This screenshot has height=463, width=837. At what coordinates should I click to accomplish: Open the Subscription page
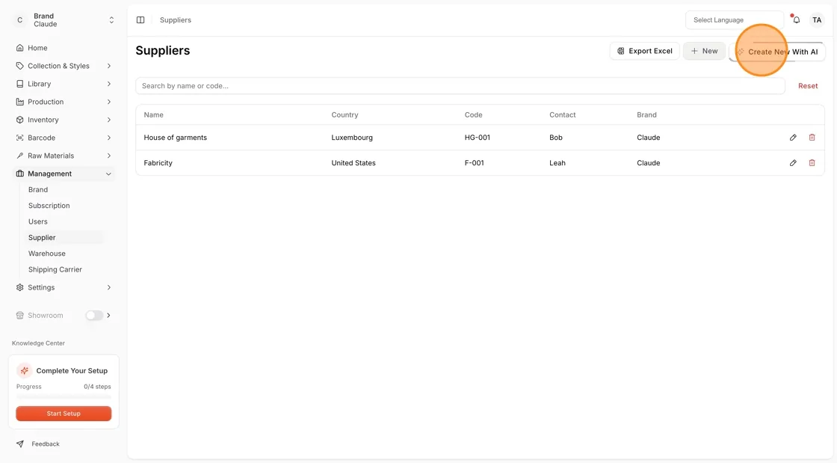tap(49, 206)
